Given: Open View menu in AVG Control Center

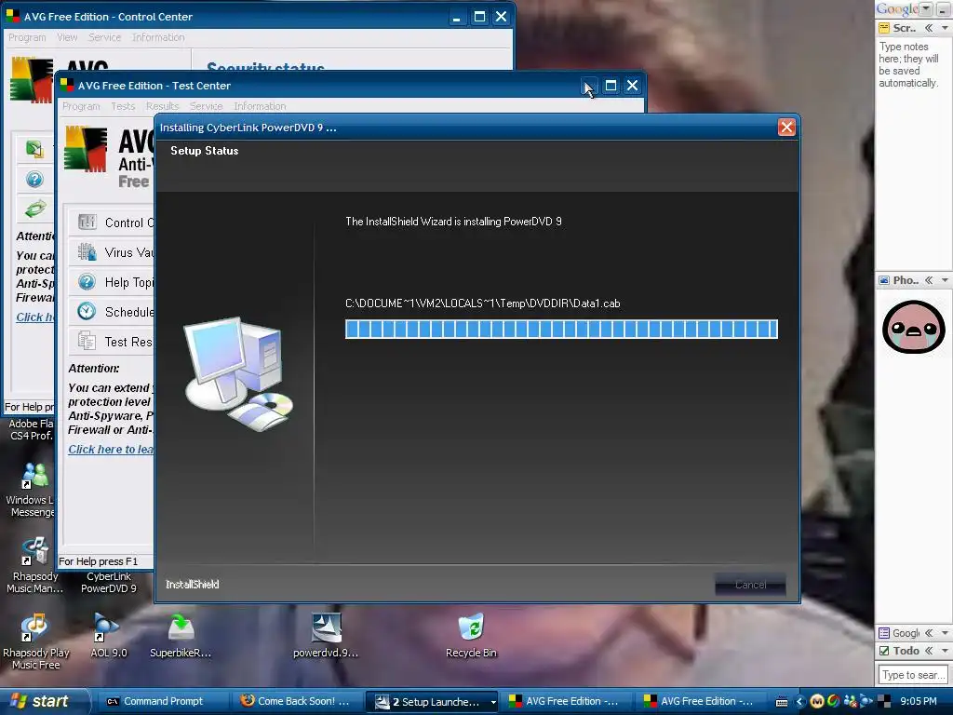Looking at the screenshot, I should 67,37.
